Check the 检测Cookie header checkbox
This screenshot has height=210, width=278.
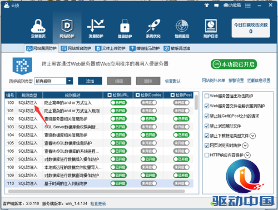137,95
